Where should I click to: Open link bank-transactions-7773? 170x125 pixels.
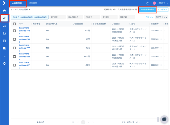coord(24,48)
